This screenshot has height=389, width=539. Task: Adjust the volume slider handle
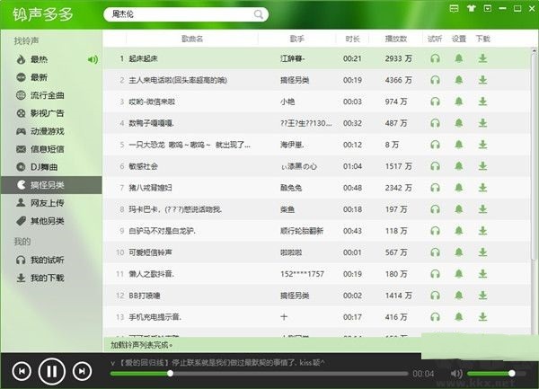tap(511, 373)
